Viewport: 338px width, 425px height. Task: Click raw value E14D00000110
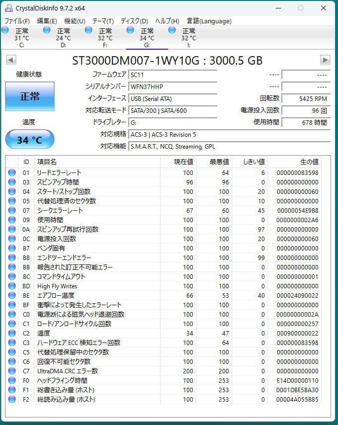[x=298, y=380]
